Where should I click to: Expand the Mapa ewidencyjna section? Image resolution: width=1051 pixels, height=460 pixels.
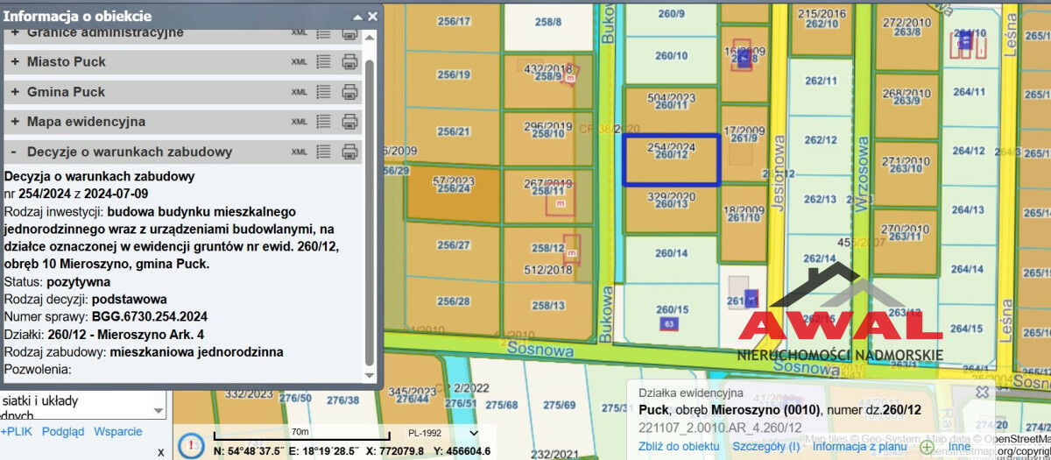click(15, 122)
